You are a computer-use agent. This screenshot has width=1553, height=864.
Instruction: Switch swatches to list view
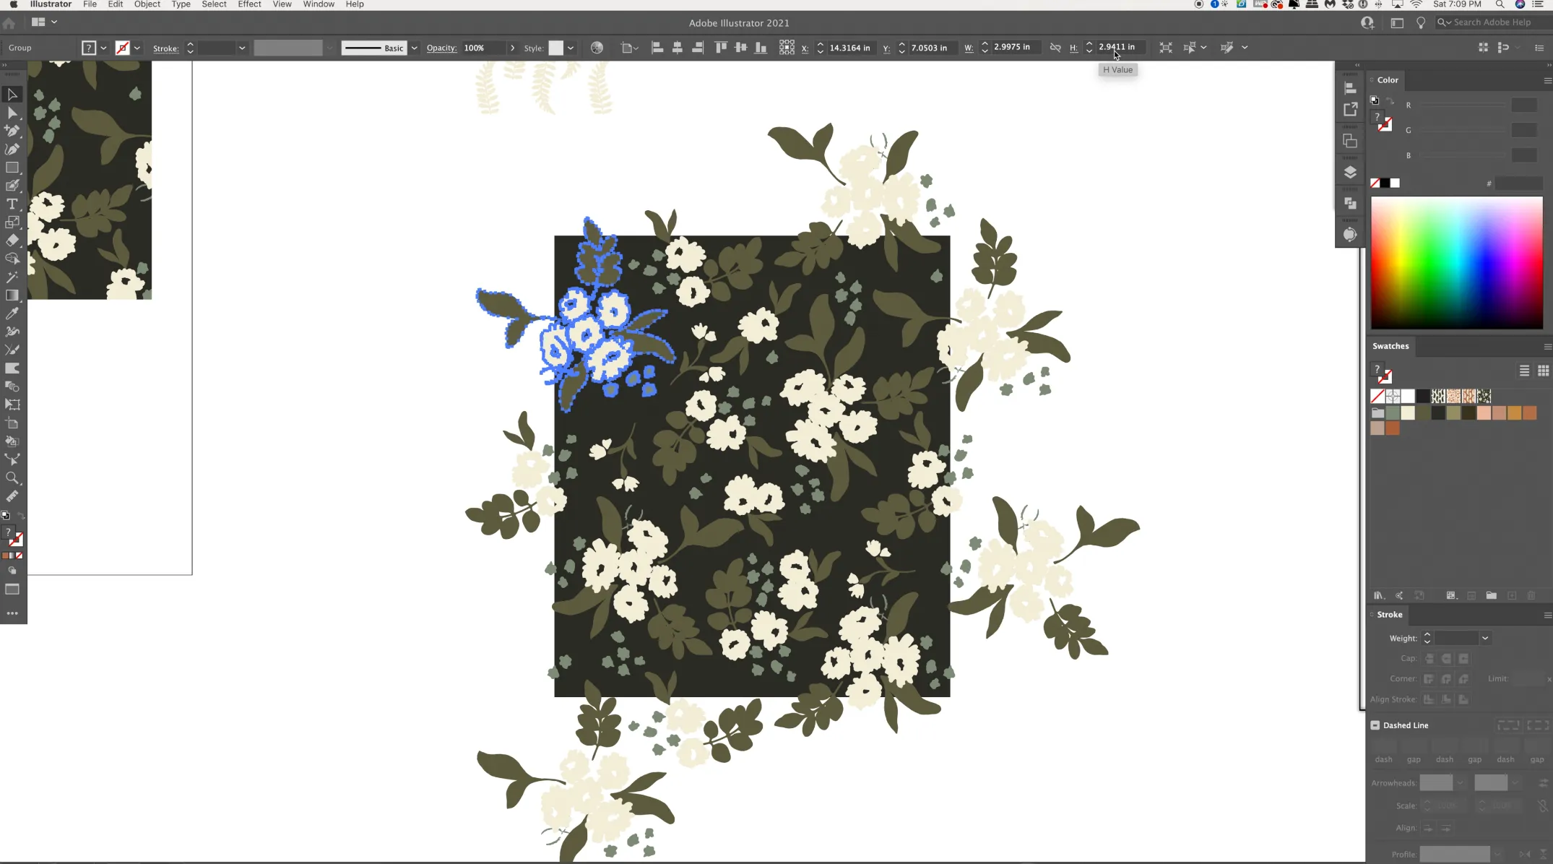pyautogui.click(x=1524, y=371)
